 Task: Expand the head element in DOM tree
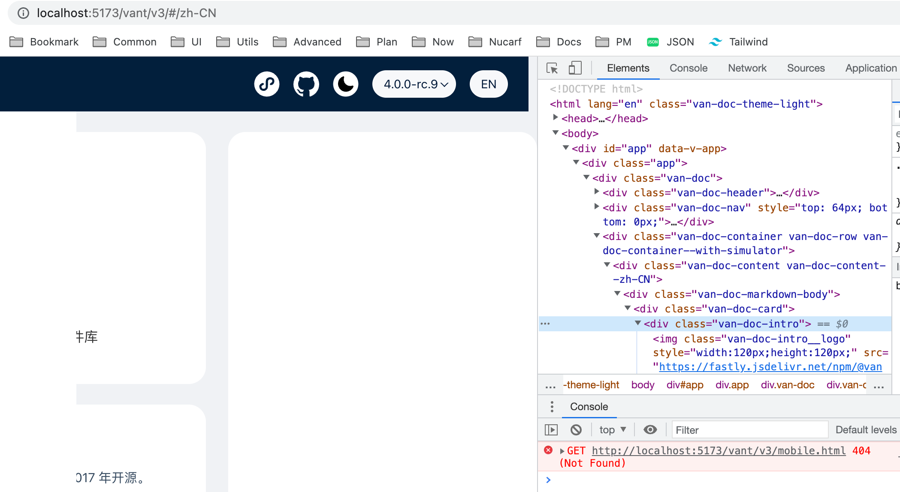(x=556, y=118)
